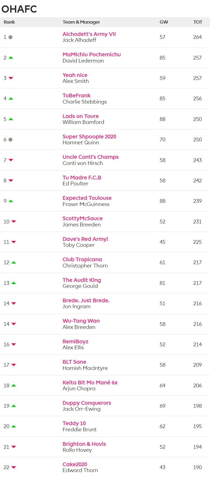Screen dimensions: 210x478
Task: Click the green up arrow beside rank 2
Action: (11, 58)
